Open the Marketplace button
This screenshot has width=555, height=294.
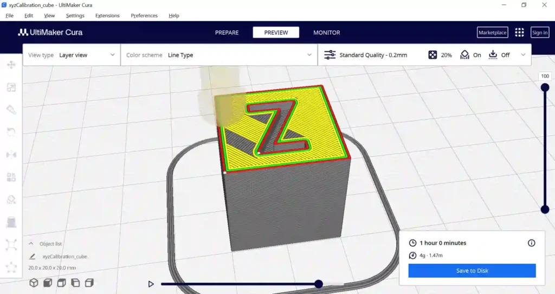[492, 32]
